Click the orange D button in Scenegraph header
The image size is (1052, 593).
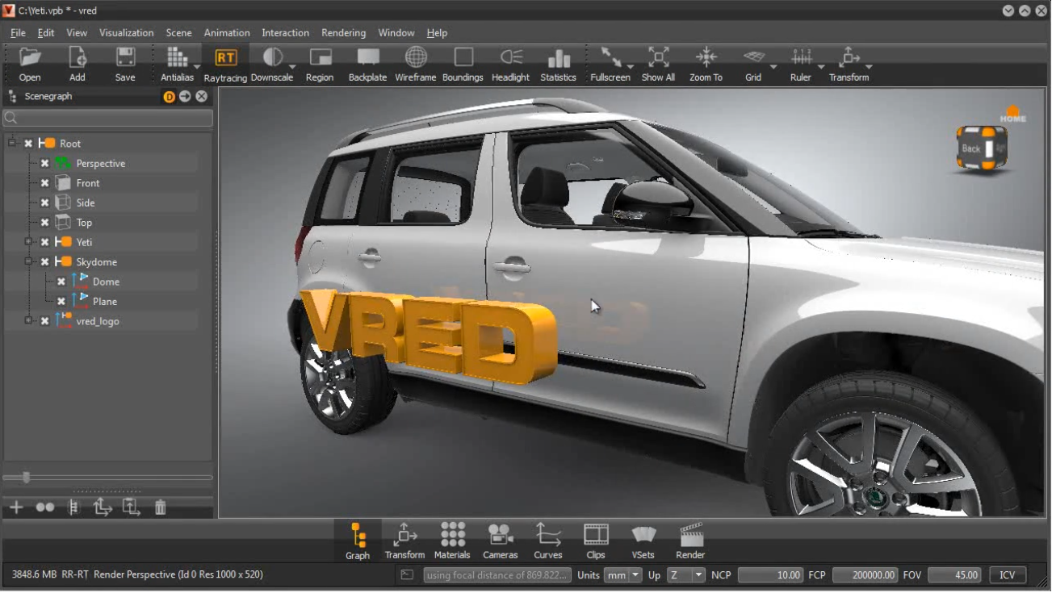point(170,97)
